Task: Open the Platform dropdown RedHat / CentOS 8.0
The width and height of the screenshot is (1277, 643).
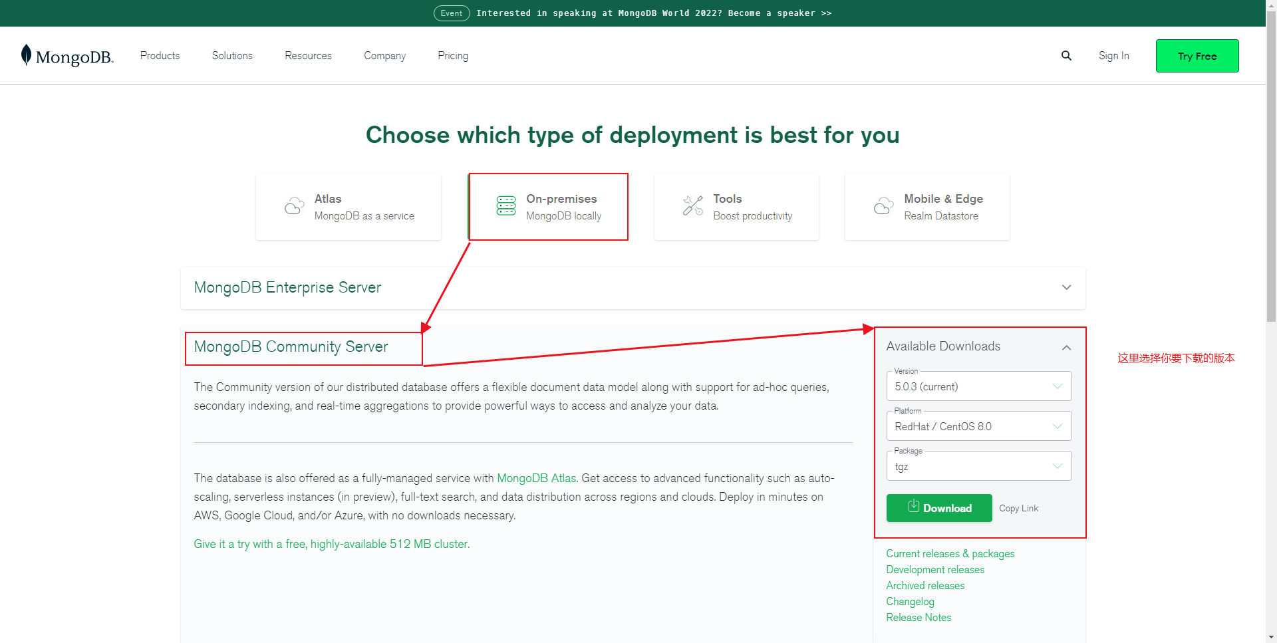Action: (978, 426)
